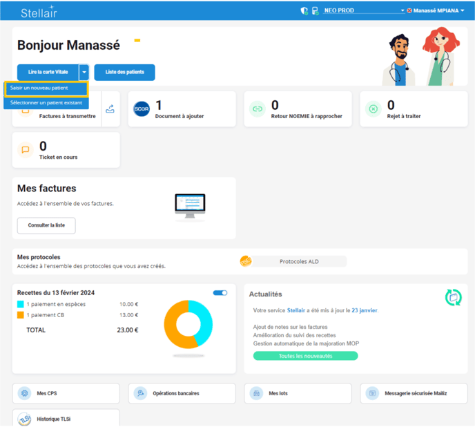Click Toutes les nouveautés button
This screenshot has width=475, height=436.
pyautogui.click(x=305, y=356)
